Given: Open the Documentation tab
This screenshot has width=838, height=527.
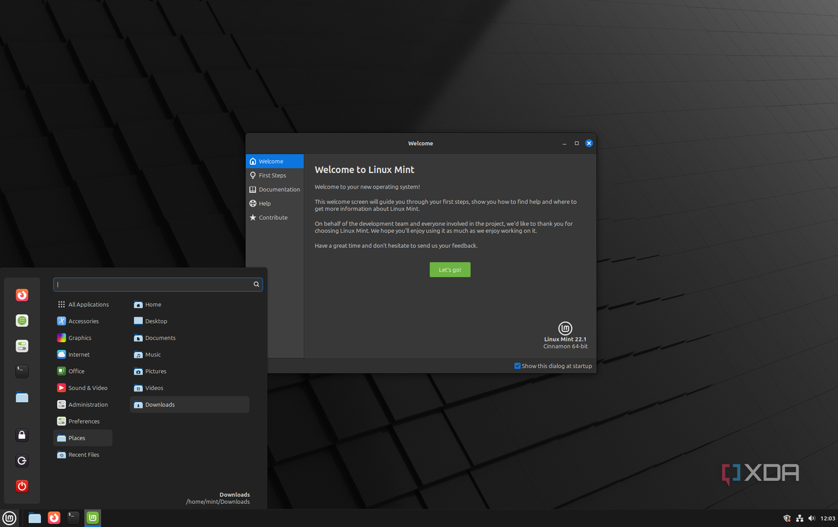Looking at the screenshot, I should click(x=275, y=189).
